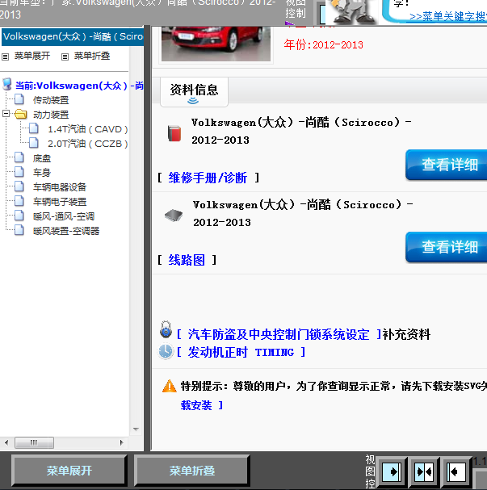Image resolution: width=487 pixels, height=490 pixels.
Task: Click the computer icon at the tree root
Action: click(7, 85)
